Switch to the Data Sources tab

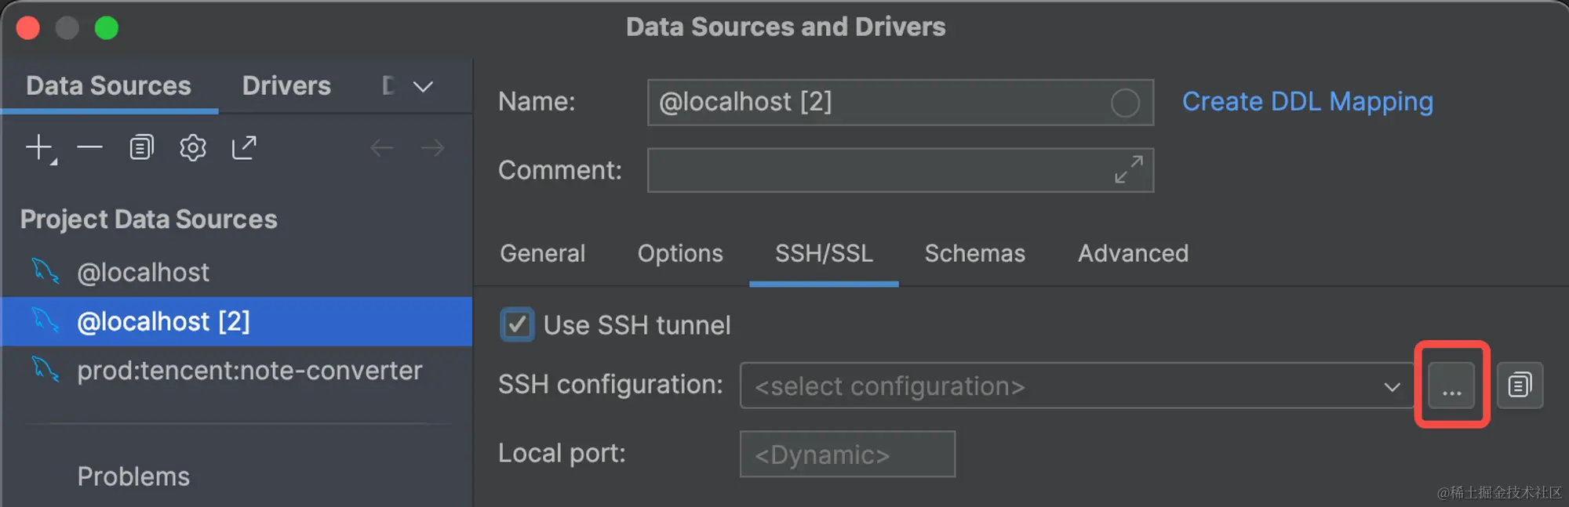[x=108, y=85]
